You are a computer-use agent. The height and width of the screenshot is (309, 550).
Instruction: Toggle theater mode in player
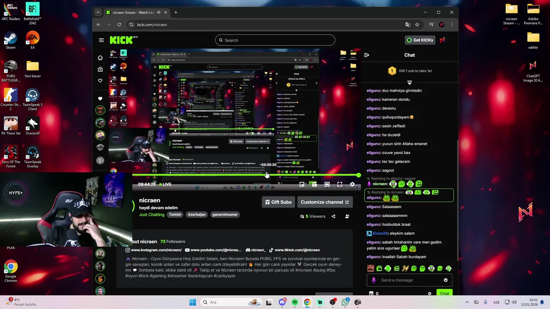pyautogui.click(x=327, y=184)
